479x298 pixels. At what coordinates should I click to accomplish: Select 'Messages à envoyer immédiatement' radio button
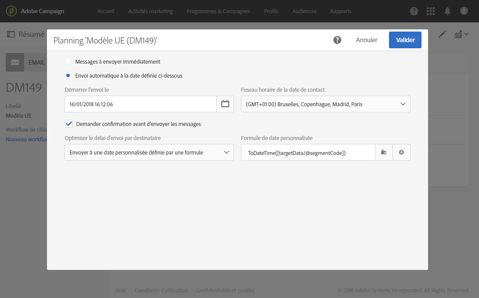click(68, 62)
